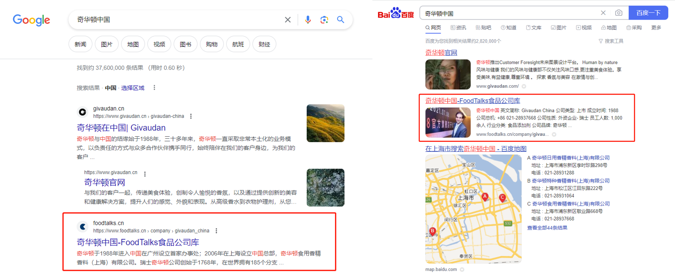Expand Baidu 更多 menu
The height and width of the screenshot is (278, 675).
pos(656,28)
